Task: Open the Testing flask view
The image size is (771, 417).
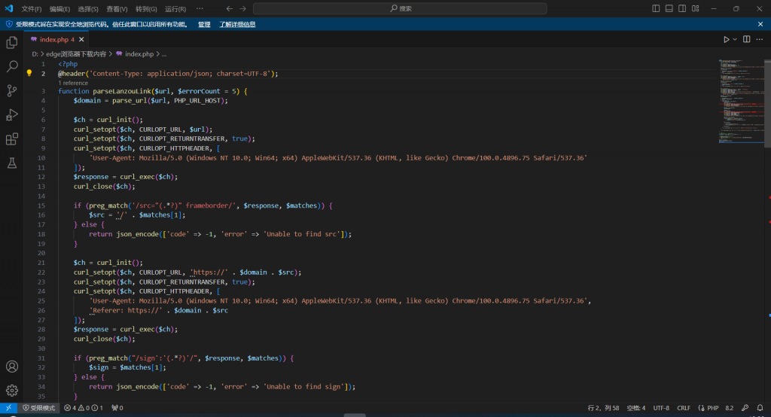Action: coord(12,163)
